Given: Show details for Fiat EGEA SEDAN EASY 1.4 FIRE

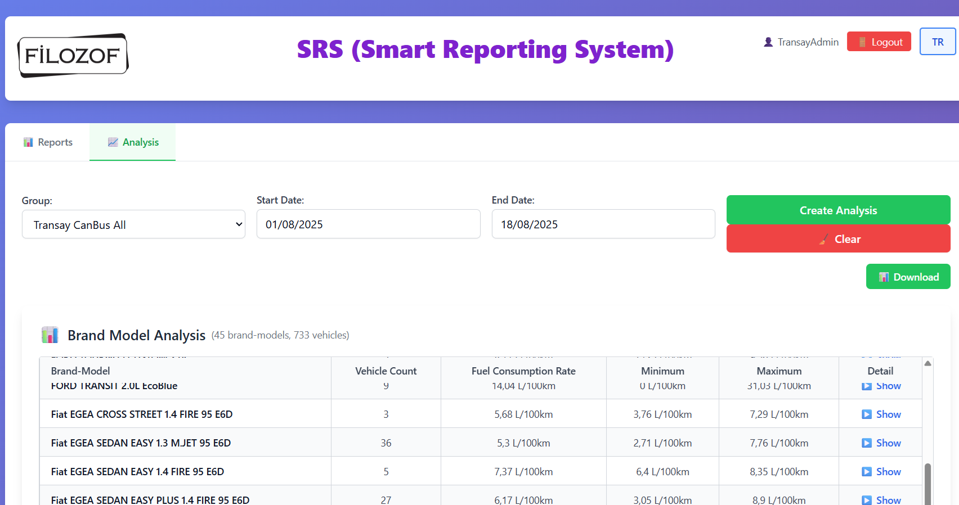Looking at the screenshot, I should click(x=881, y=471).
